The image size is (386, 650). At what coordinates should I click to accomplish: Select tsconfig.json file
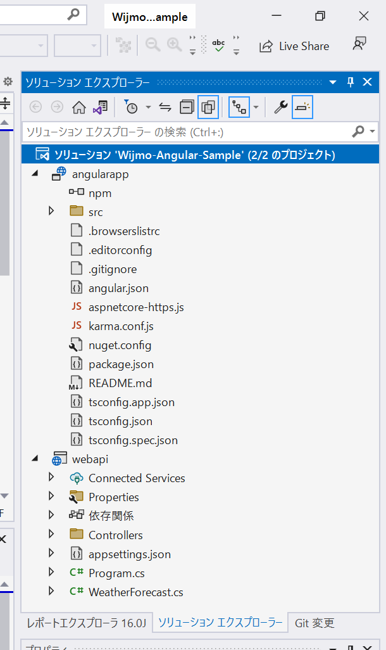(120, 421)
